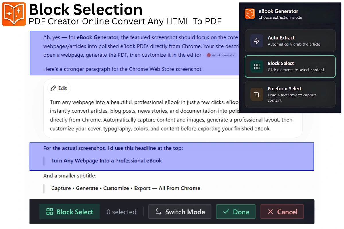344x229 pixels.
Task: Click the Edit button with pencil
Action: pos(59,88)
